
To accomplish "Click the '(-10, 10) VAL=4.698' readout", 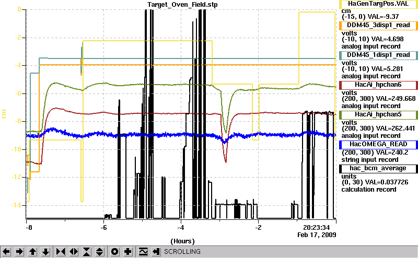I will (373, 39).
